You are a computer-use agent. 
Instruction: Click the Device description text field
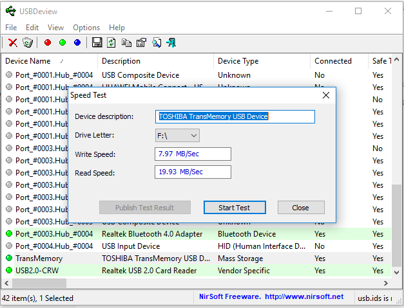[235, 117]
